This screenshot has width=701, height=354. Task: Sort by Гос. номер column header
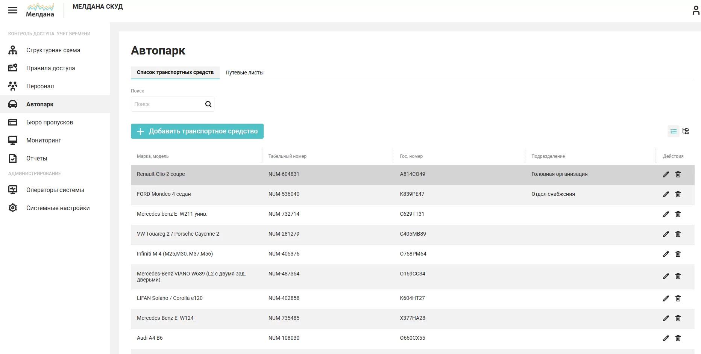(411, 156)
